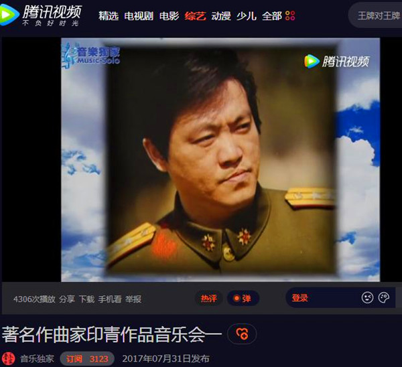This screenshot has width=402, height=367.
Task: Click the emoji smiley icon
Action: [x=367, y=297]
